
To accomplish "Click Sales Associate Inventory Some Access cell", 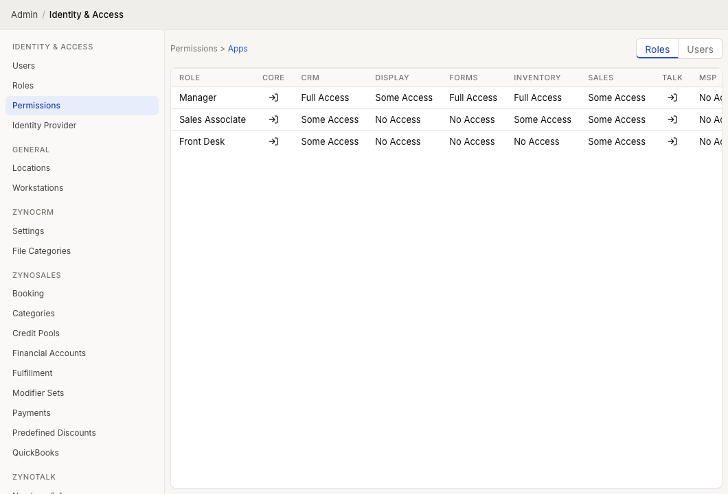I will 543,119.
